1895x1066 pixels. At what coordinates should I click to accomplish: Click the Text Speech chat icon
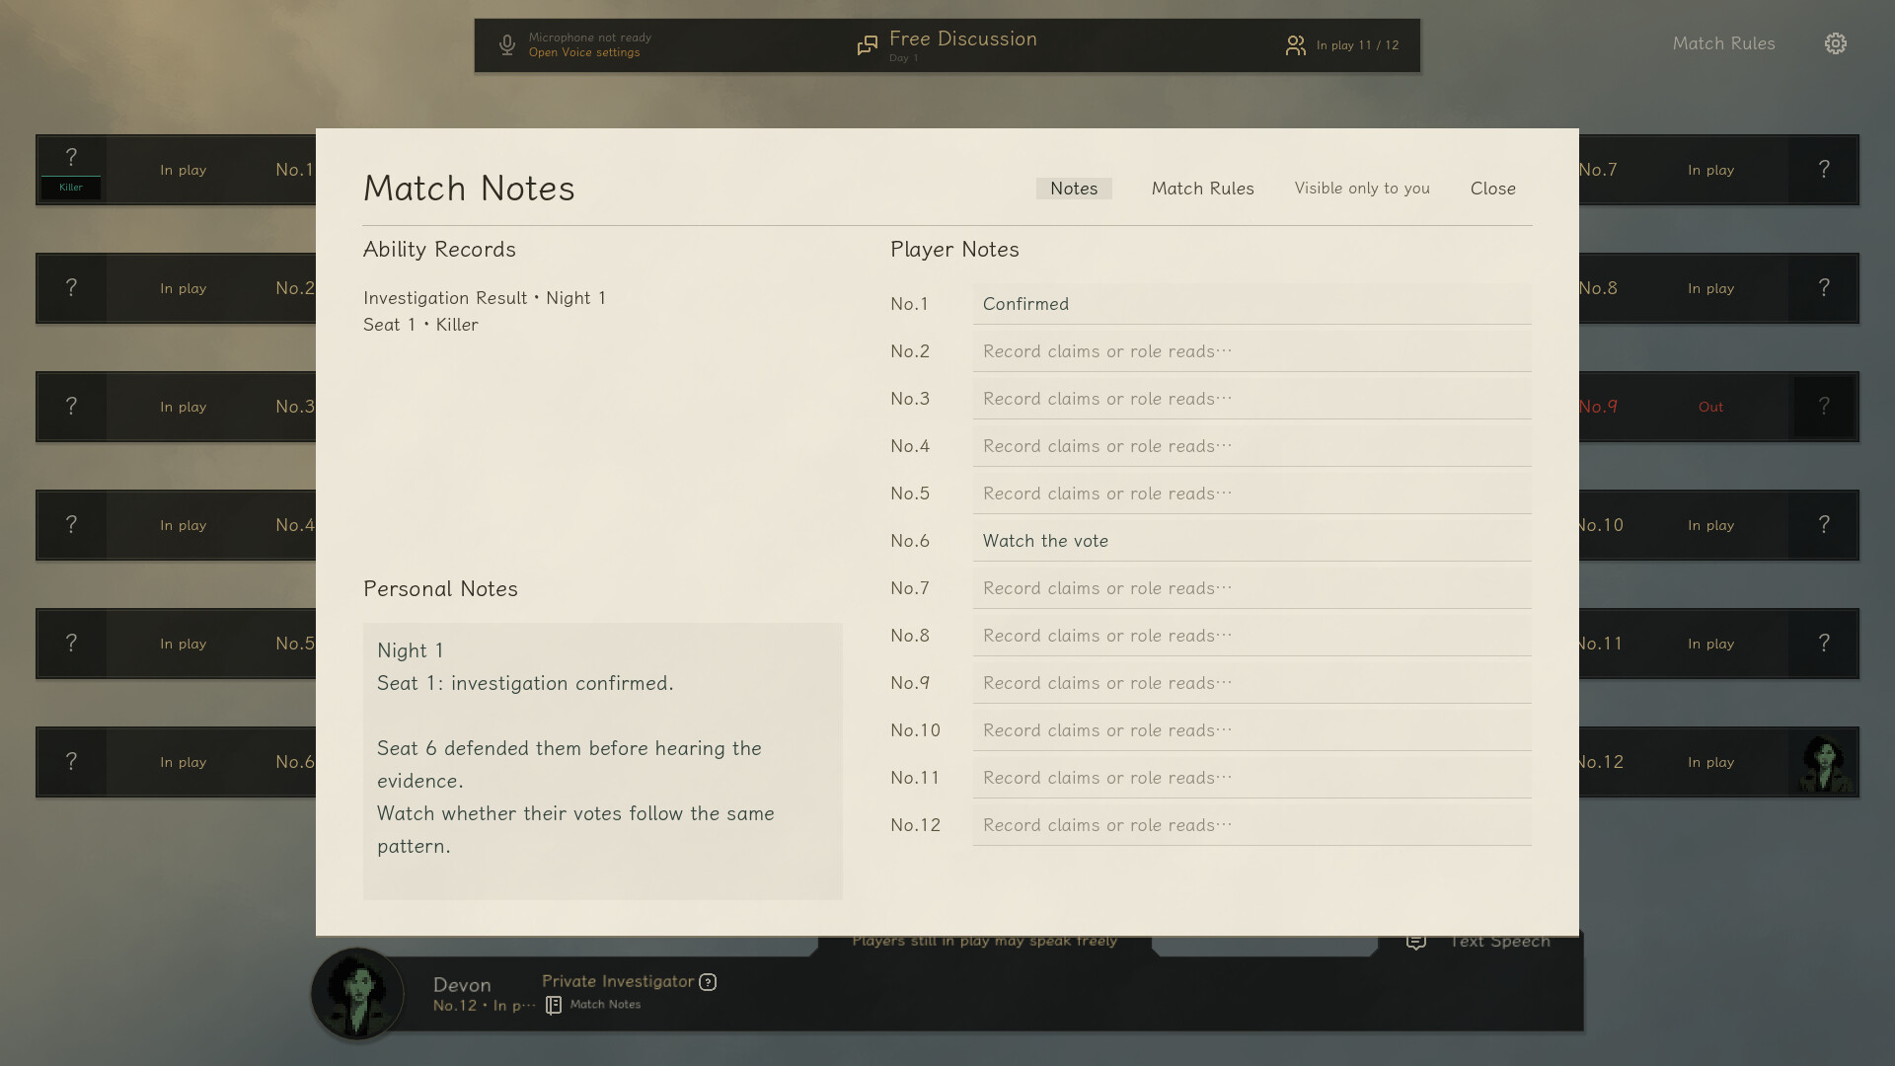1415,942
